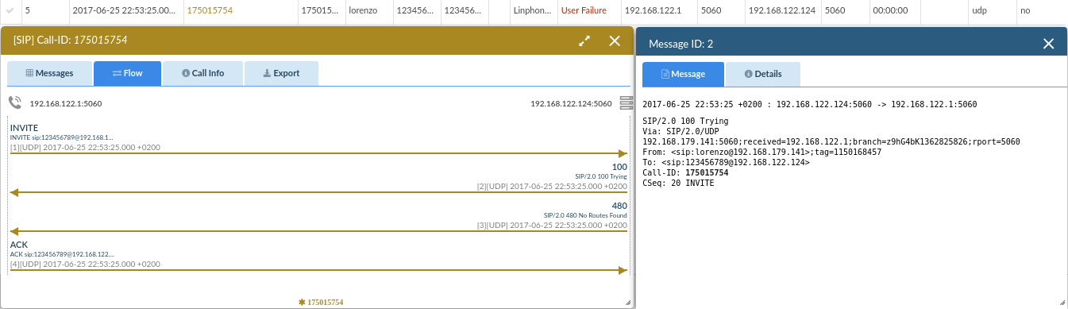1068x309 pixels.
Task: Click the starred 175015754 legend label
Action: click(321, 302)
